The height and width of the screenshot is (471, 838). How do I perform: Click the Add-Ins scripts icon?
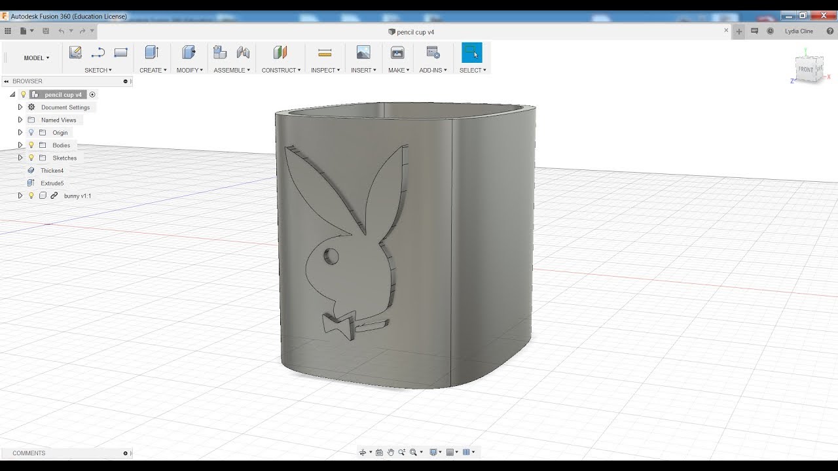pos(433,53)
